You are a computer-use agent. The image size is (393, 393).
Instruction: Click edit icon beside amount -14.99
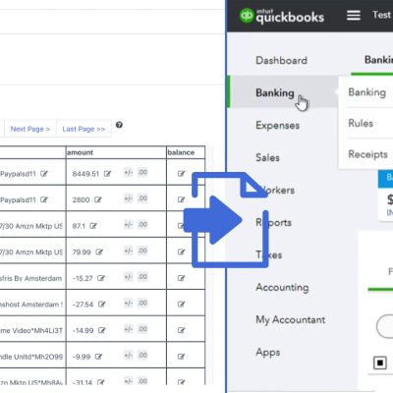(102, 330)
